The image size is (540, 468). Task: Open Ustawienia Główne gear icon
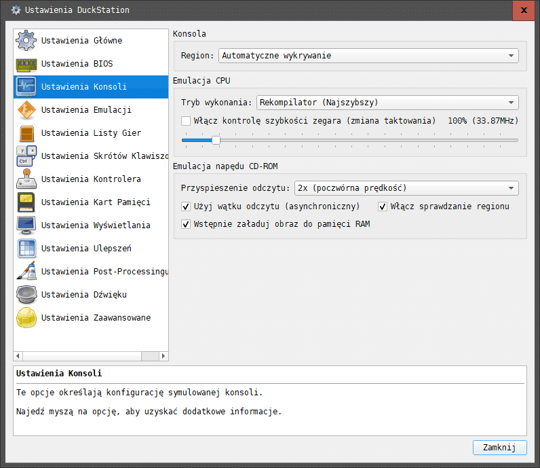tap(26, 40)
